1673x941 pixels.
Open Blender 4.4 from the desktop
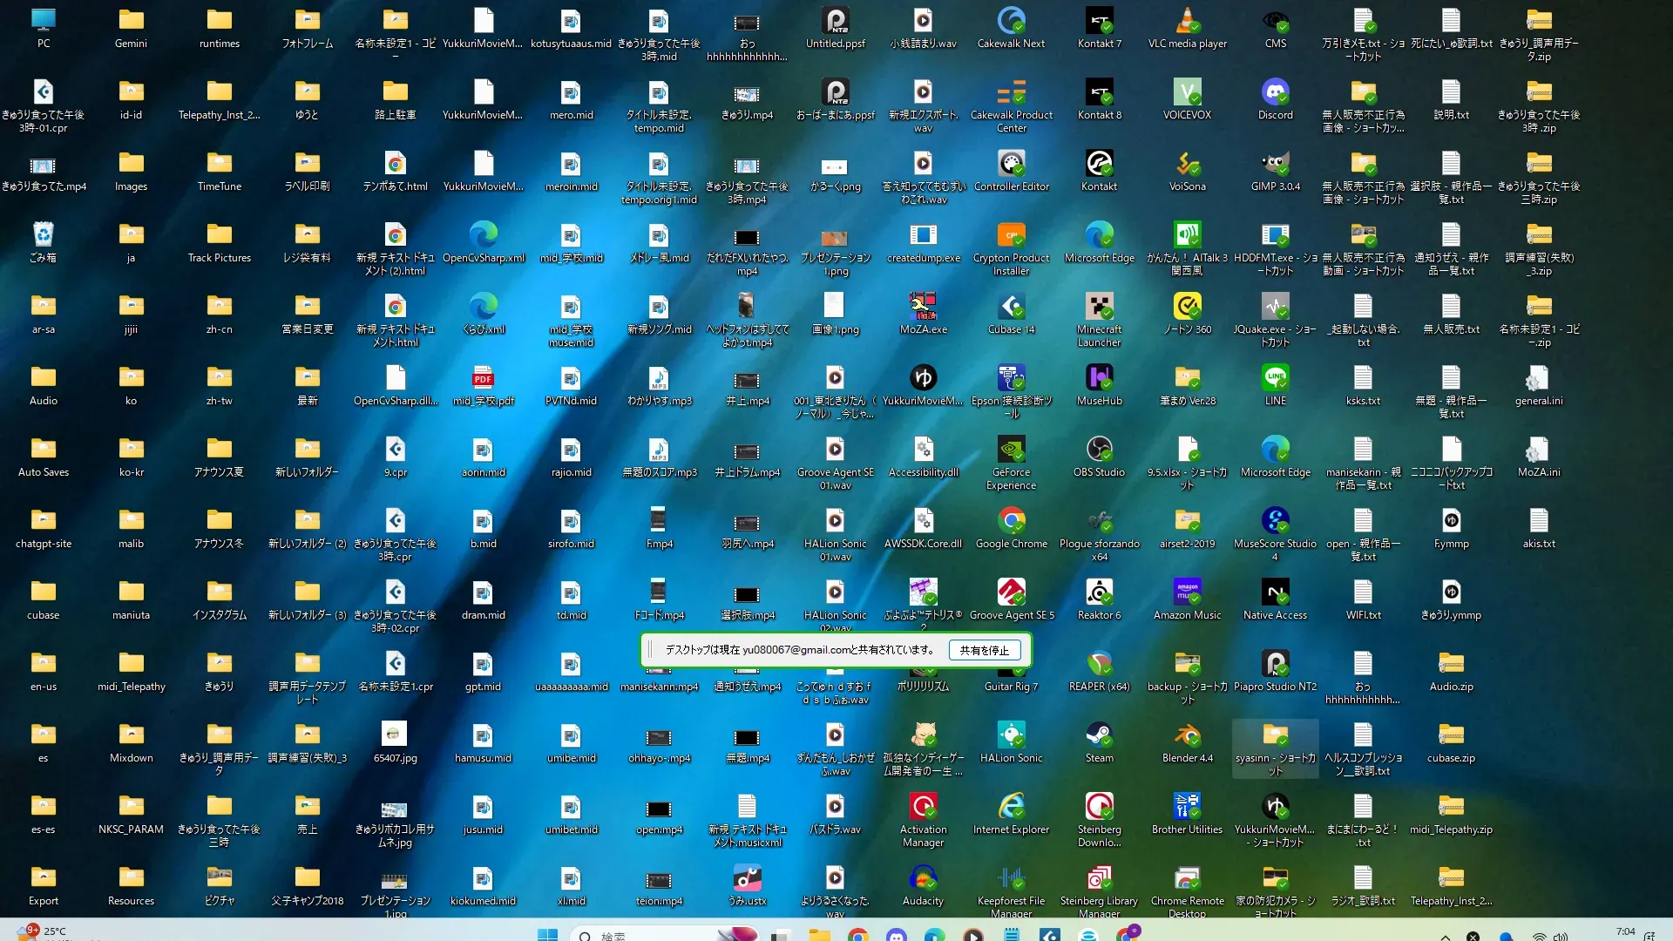[x=1187, y=736]
